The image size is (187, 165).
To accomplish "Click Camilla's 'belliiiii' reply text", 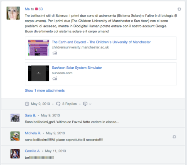I will pyautogui.click(x=39, y=158).
